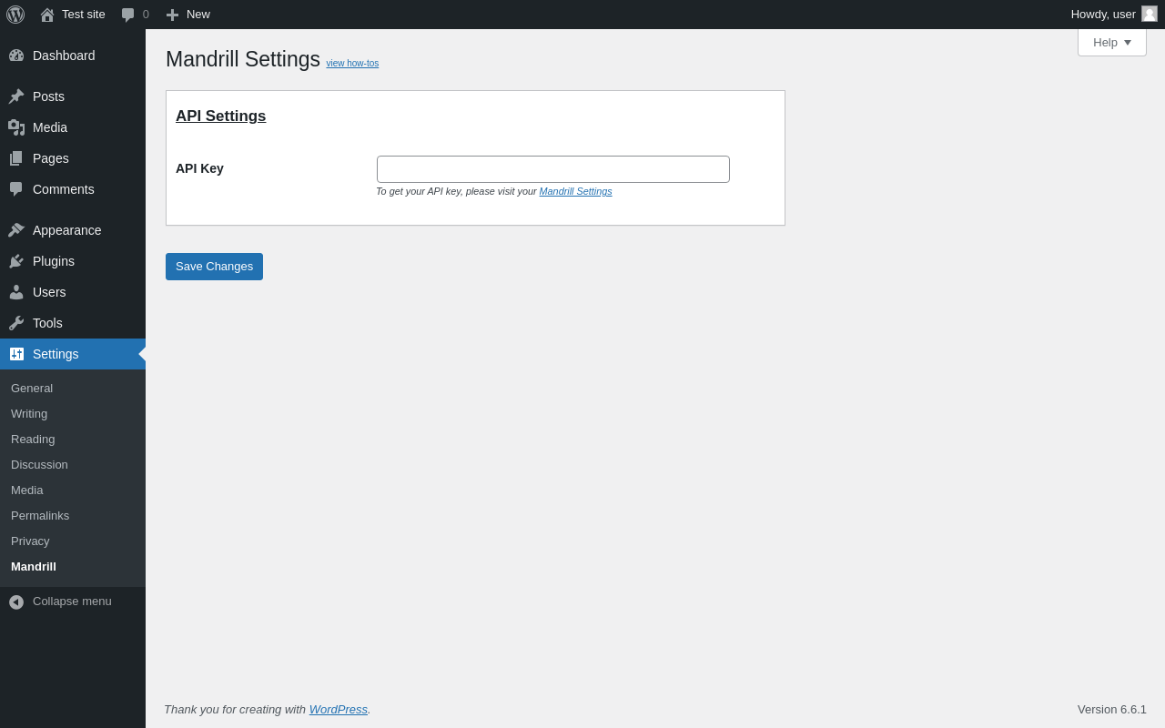Select the Mandrill submenu item
This screenshot has height=728, width=1165.
(73, 567)
